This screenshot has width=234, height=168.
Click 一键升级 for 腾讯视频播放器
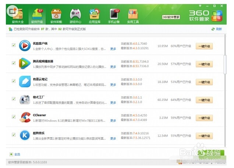[x=204, y=64]
